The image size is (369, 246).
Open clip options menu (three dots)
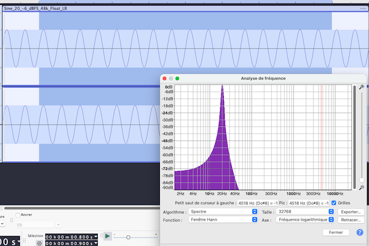tap(363, 8)
